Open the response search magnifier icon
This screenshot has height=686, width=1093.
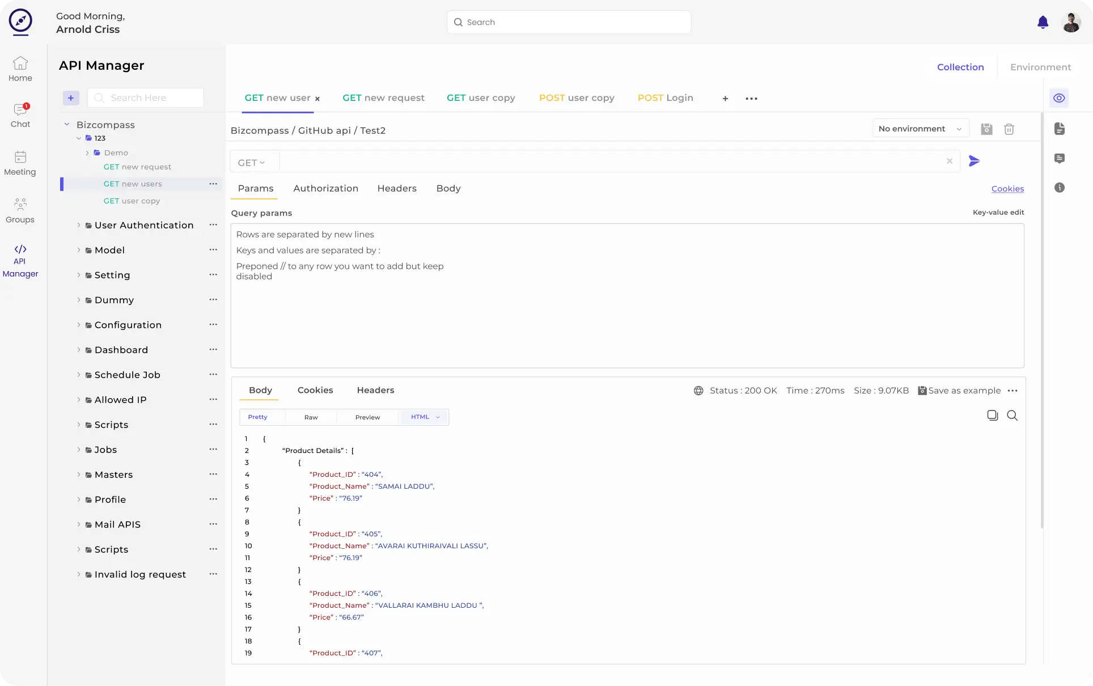pyautogui.click(x=1012, y=415)
